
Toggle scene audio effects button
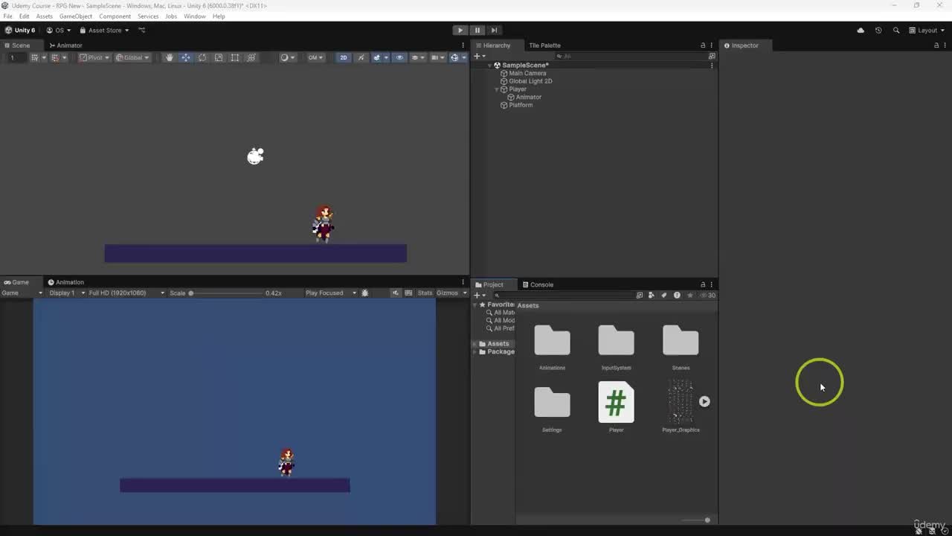[x=379, y=57]
